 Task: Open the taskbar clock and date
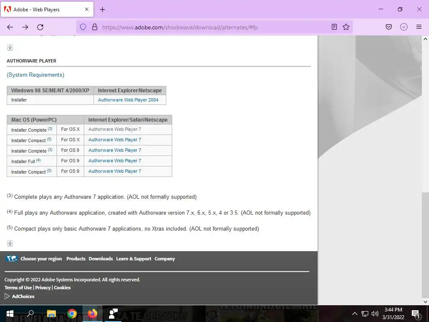(393, 314)
